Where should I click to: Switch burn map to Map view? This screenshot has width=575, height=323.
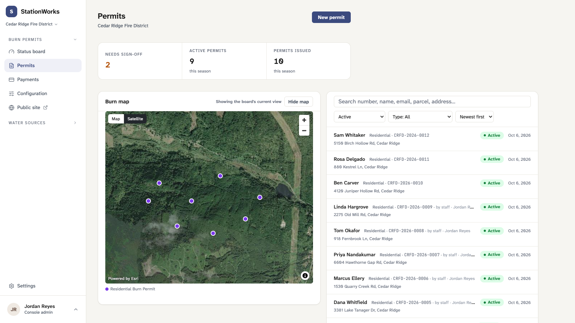116,119
